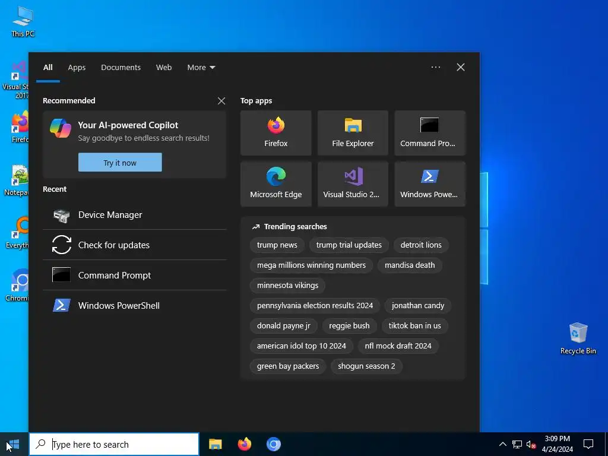
Task: Select the Chromium desktop shortcut
Action: click(x=18, y=285)
